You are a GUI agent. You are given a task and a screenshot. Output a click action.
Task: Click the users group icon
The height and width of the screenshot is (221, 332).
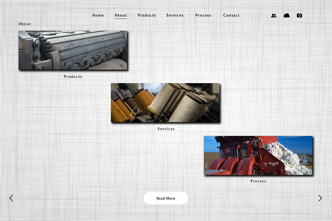(x=273, y=16)
